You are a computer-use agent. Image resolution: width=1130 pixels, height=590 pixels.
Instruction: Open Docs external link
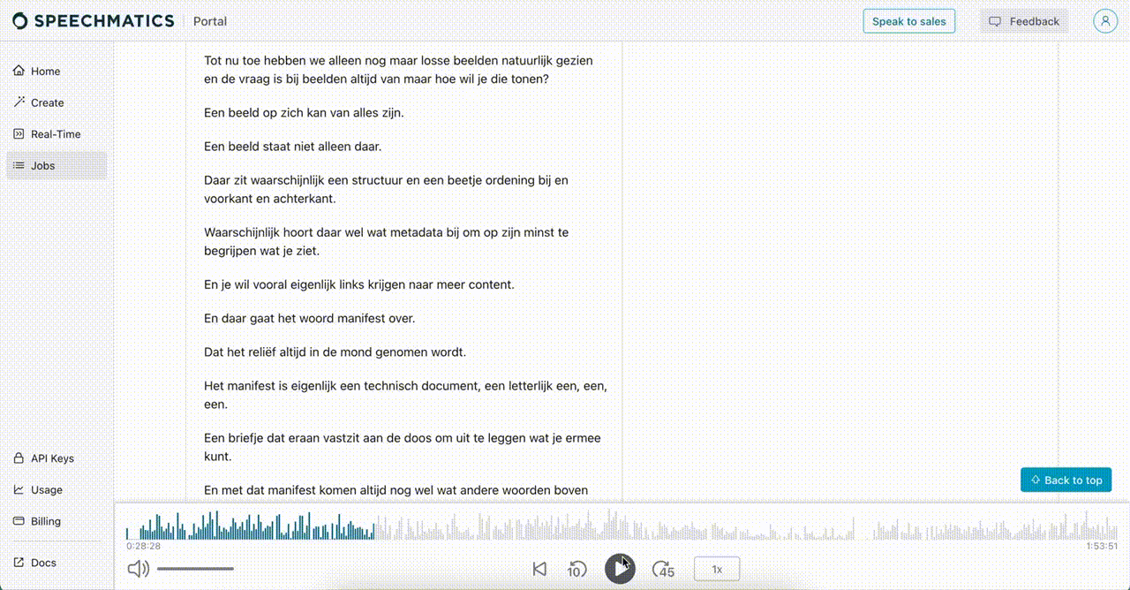tap(43, 563)
